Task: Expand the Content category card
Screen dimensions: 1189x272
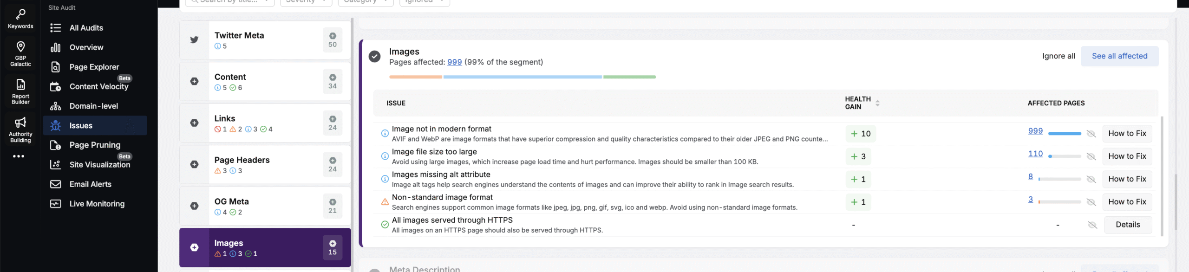Action: (x=194, y=81)
